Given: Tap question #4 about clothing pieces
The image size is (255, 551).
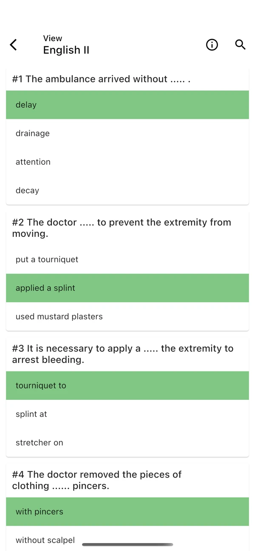Looking at the screenshot, I should pos(97,480).
